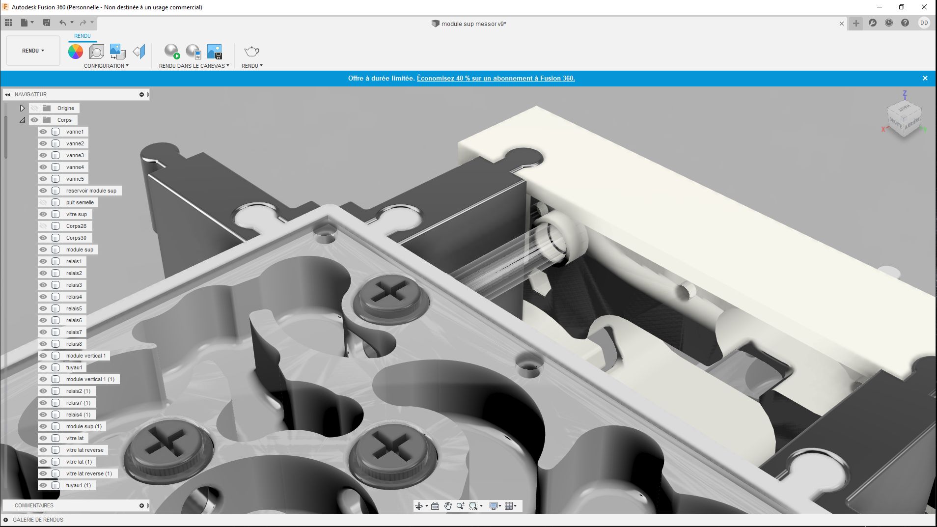This screenshot has width=937, height=527.
Task: Select the Pan hand tool
Action: click(448, 506)
